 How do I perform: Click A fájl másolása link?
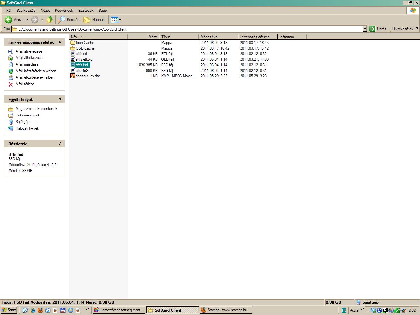pyautogui.click(x=27, y=64)
